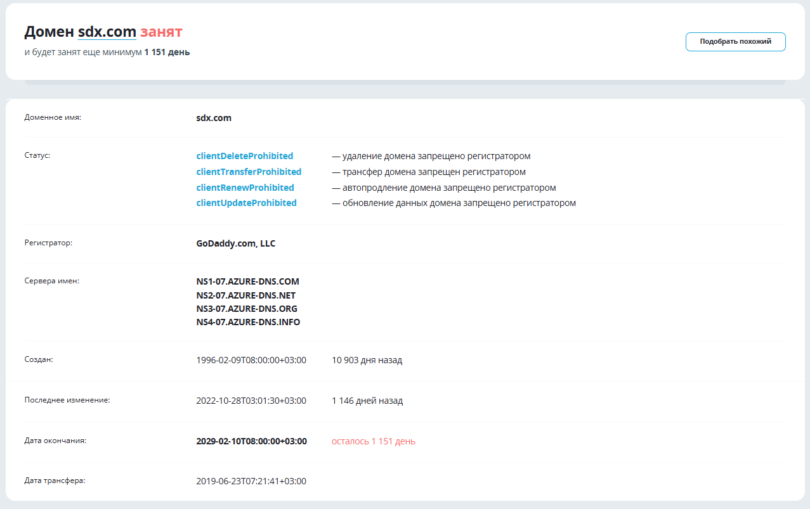Click the red 'занят' word in the heading

click(x=161, y=32)
